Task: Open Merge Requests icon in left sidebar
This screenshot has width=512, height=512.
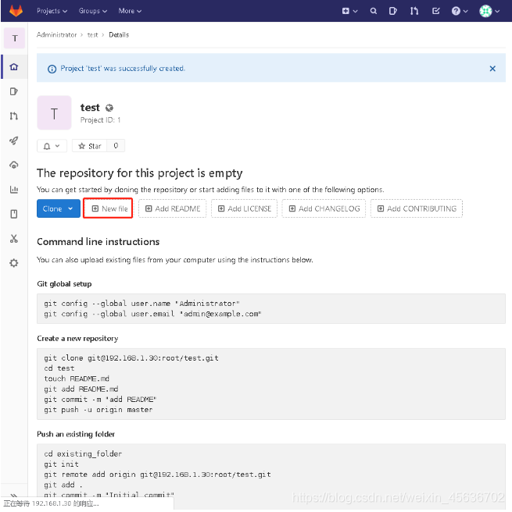Action: [x=14, y=116]
